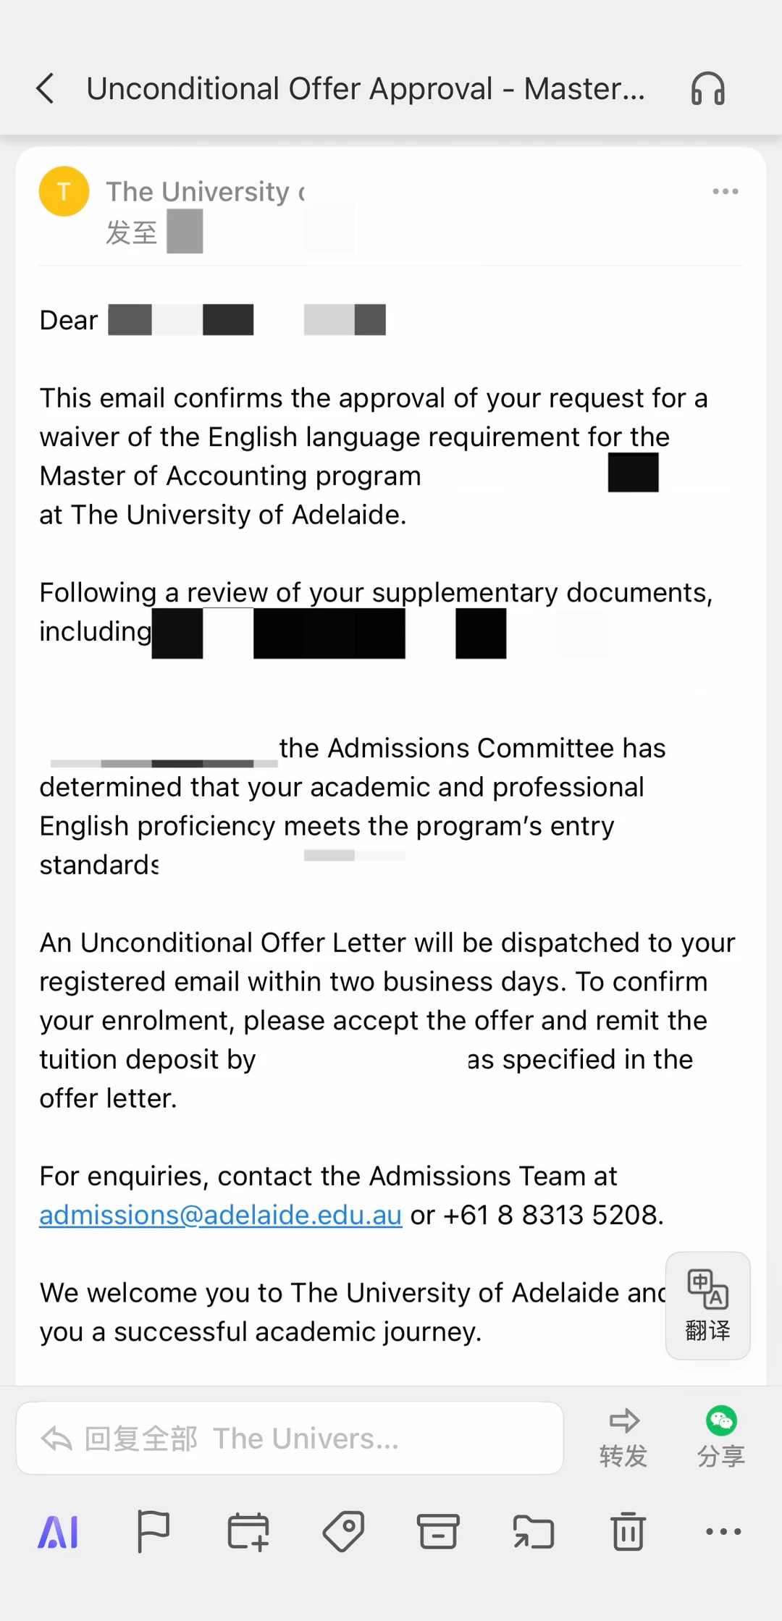Open admissions@adelaide.edu.au email link
The image size is (782, 1621).
click(x=220, y=1215)
